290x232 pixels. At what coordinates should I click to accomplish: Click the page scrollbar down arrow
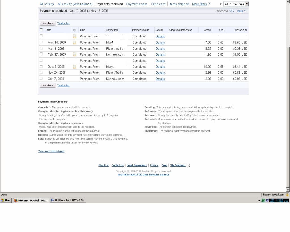288,190
